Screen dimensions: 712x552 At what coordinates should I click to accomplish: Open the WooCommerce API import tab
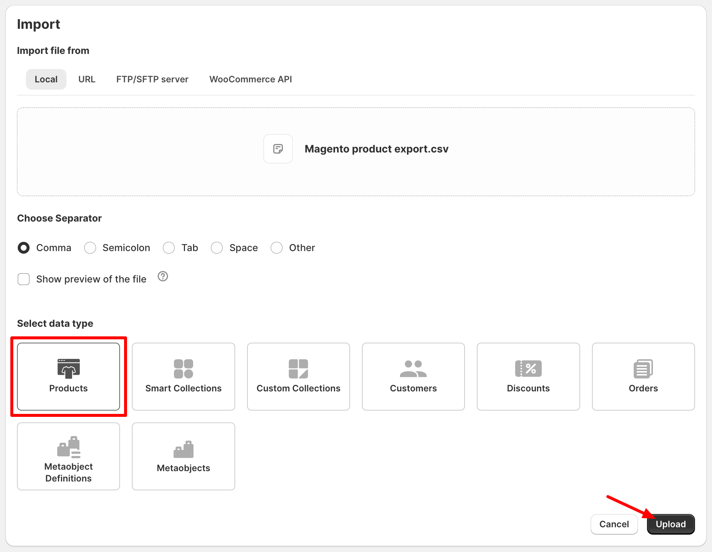coord(250,79)
